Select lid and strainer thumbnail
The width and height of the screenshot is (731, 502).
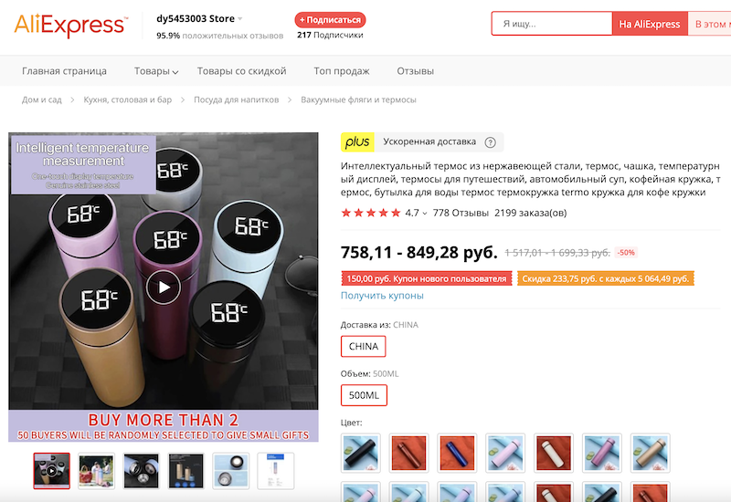pos(231,471)
